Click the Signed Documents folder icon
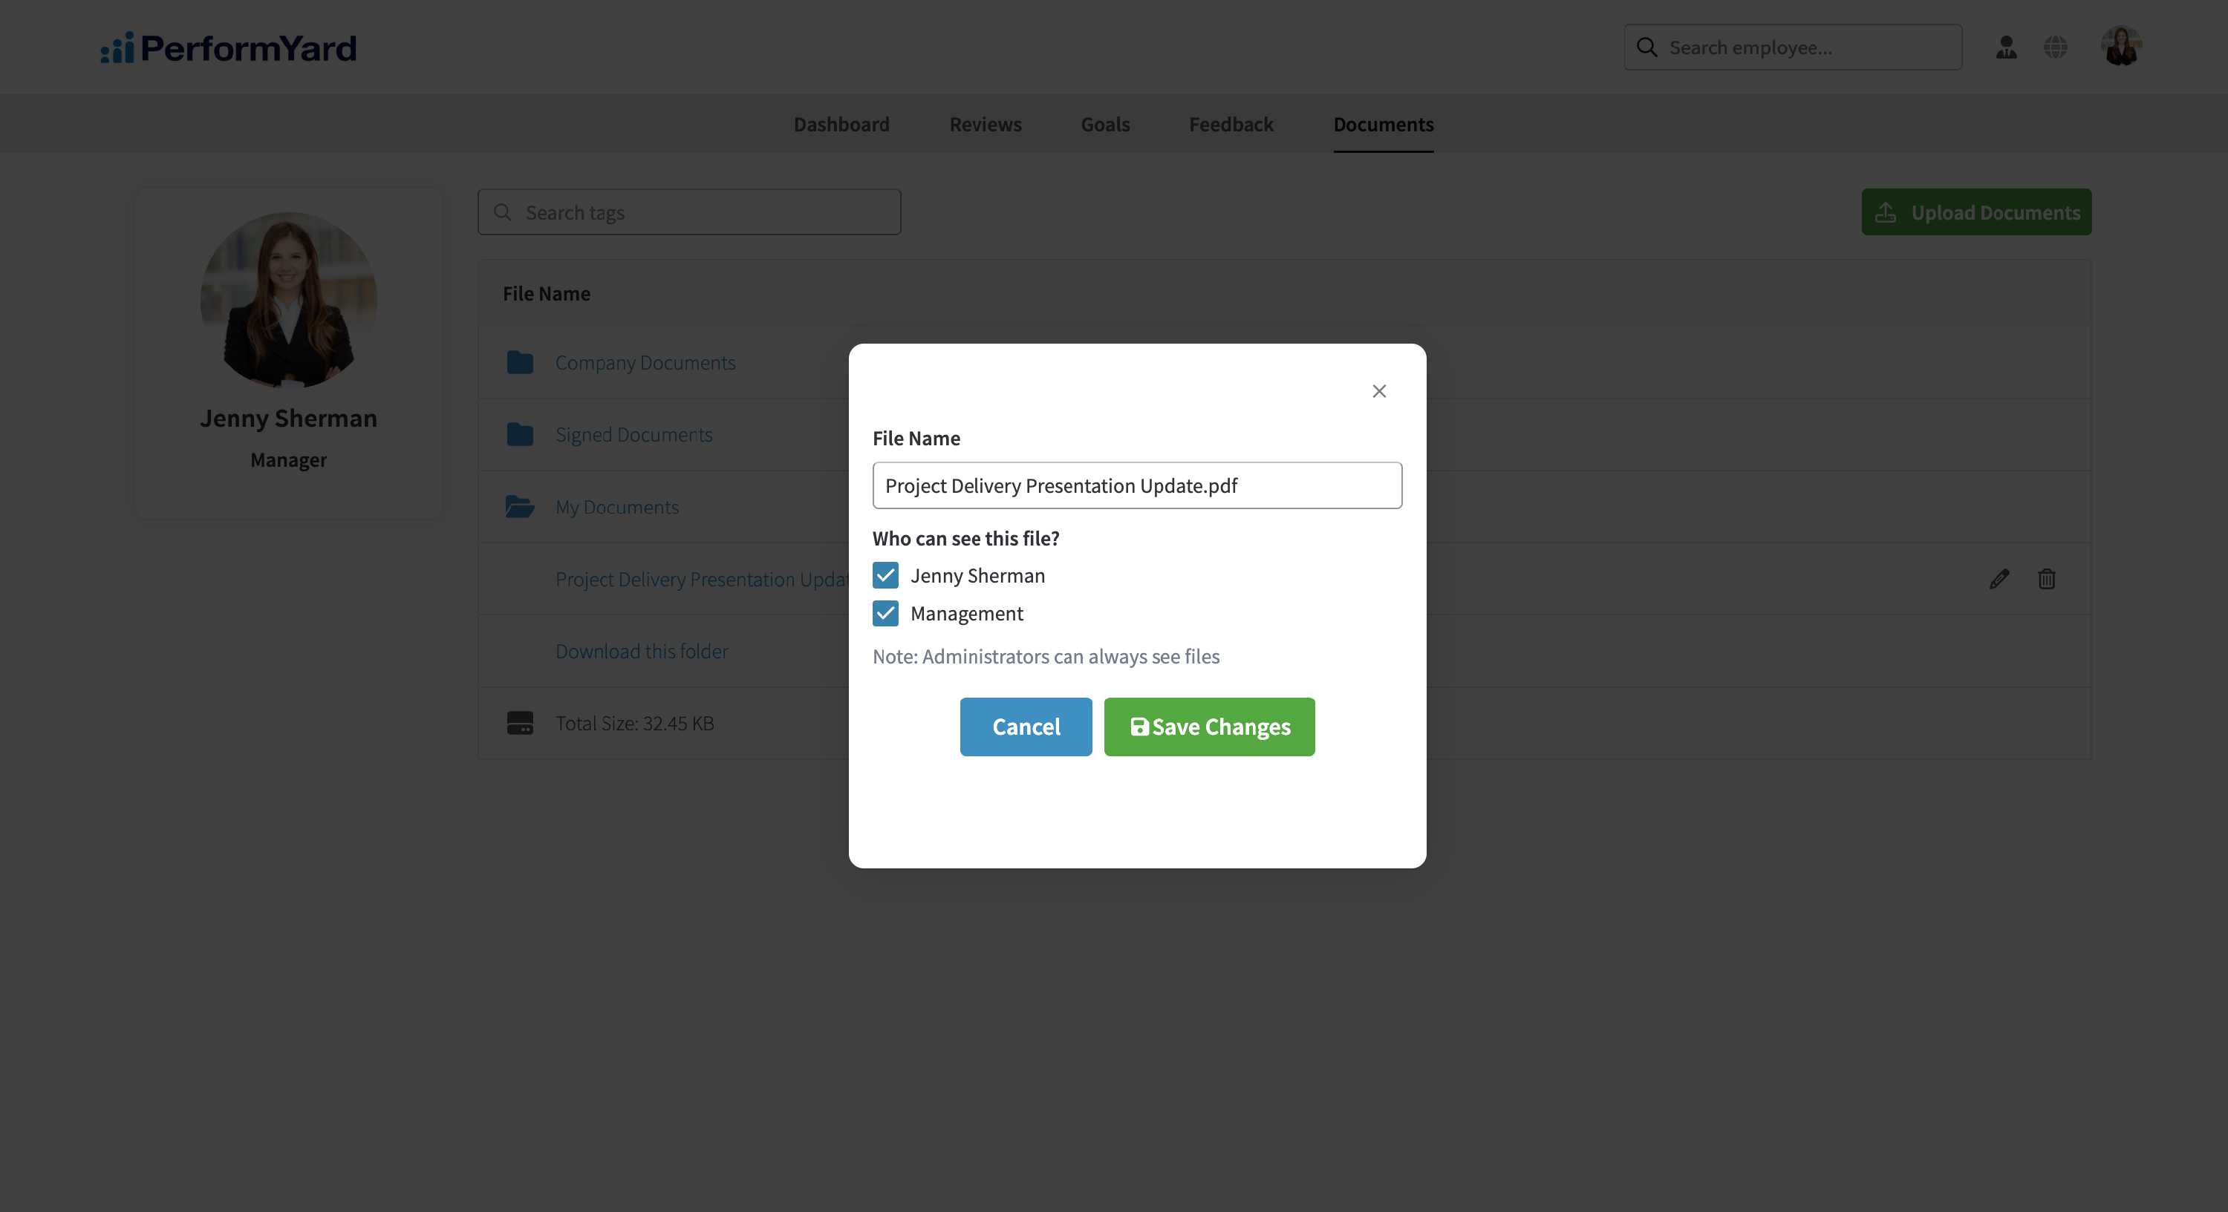This screenshot has width=2228, height=1212. click(x=520, y=434)
